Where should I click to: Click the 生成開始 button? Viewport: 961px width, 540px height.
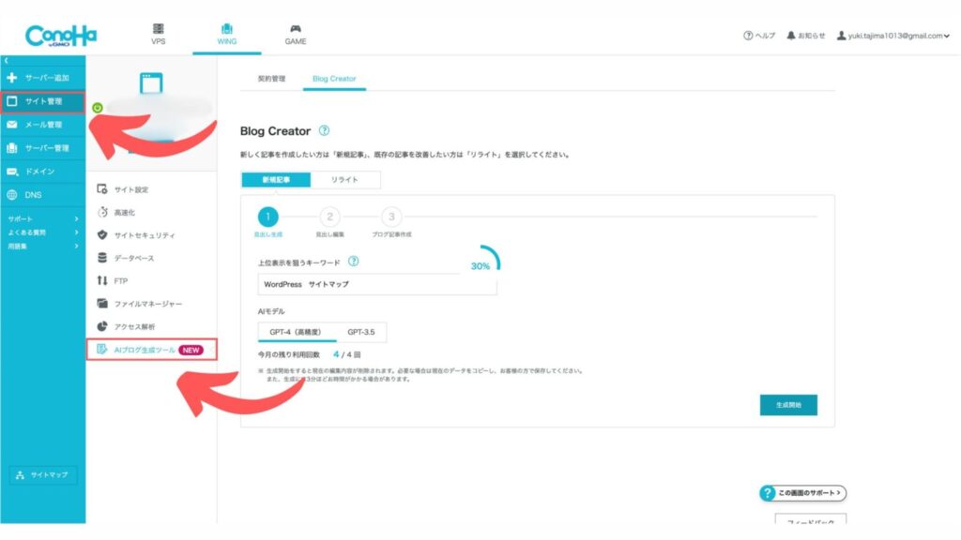click(x=788, y=405)
